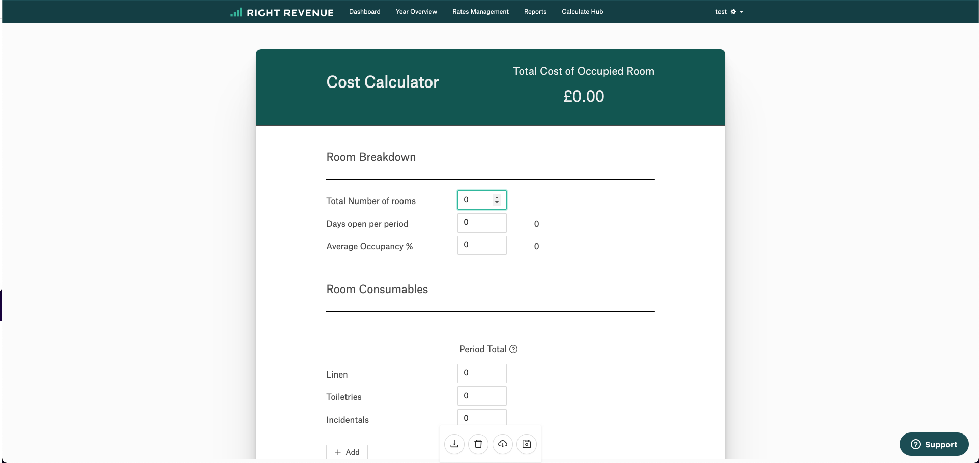979x463 pixels.
Task: Click the floppy disk save icon
Action: [x=527, y=444]
